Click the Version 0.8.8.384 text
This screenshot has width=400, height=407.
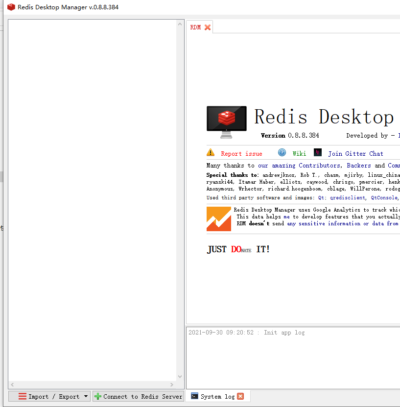[x=290, y=136]
